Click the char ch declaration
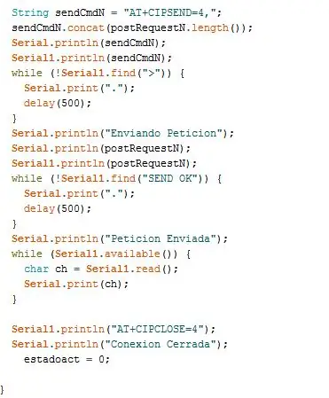This screenshot has width=329, height=398. [101, 269]
